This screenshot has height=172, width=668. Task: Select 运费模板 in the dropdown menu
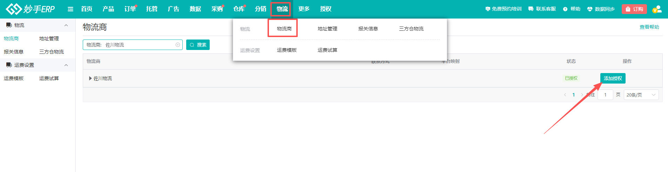click(287, 50)
